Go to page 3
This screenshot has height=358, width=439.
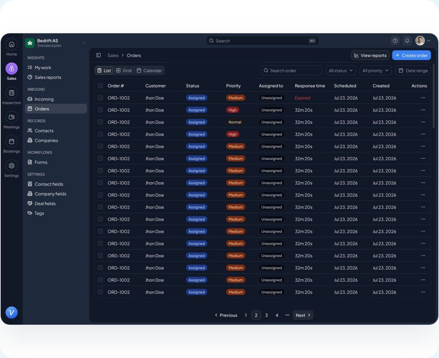[x=266, y=315]
